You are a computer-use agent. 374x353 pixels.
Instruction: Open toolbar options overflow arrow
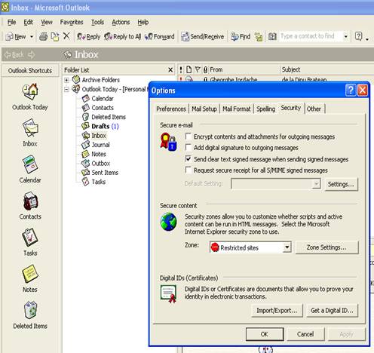tap(367, 39)
